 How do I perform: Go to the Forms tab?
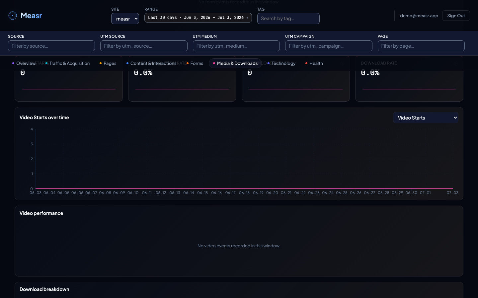195,63
